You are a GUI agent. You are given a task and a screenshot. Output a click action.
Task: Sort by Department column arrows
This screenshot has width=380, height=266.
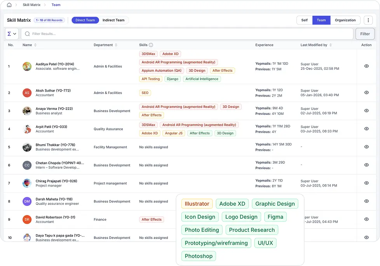[x=116, y=45]
